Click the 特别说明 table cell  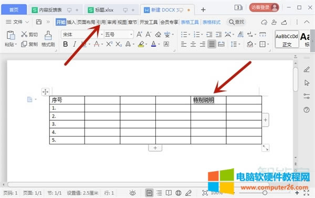[208, 100]
